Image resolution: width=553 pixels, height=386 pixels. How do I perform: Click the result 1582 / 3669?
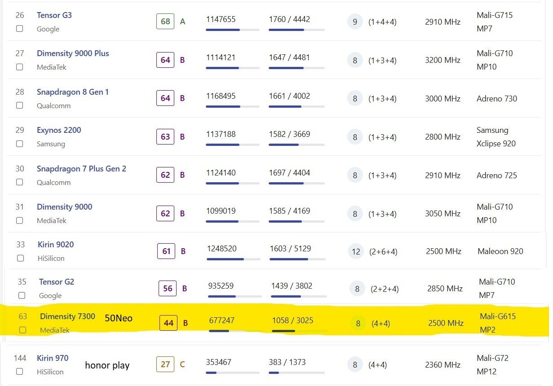[290, 134]
